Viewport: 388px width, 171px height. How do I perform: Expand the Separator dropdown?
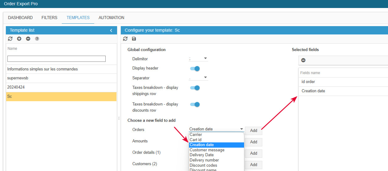tap(198, 78)
